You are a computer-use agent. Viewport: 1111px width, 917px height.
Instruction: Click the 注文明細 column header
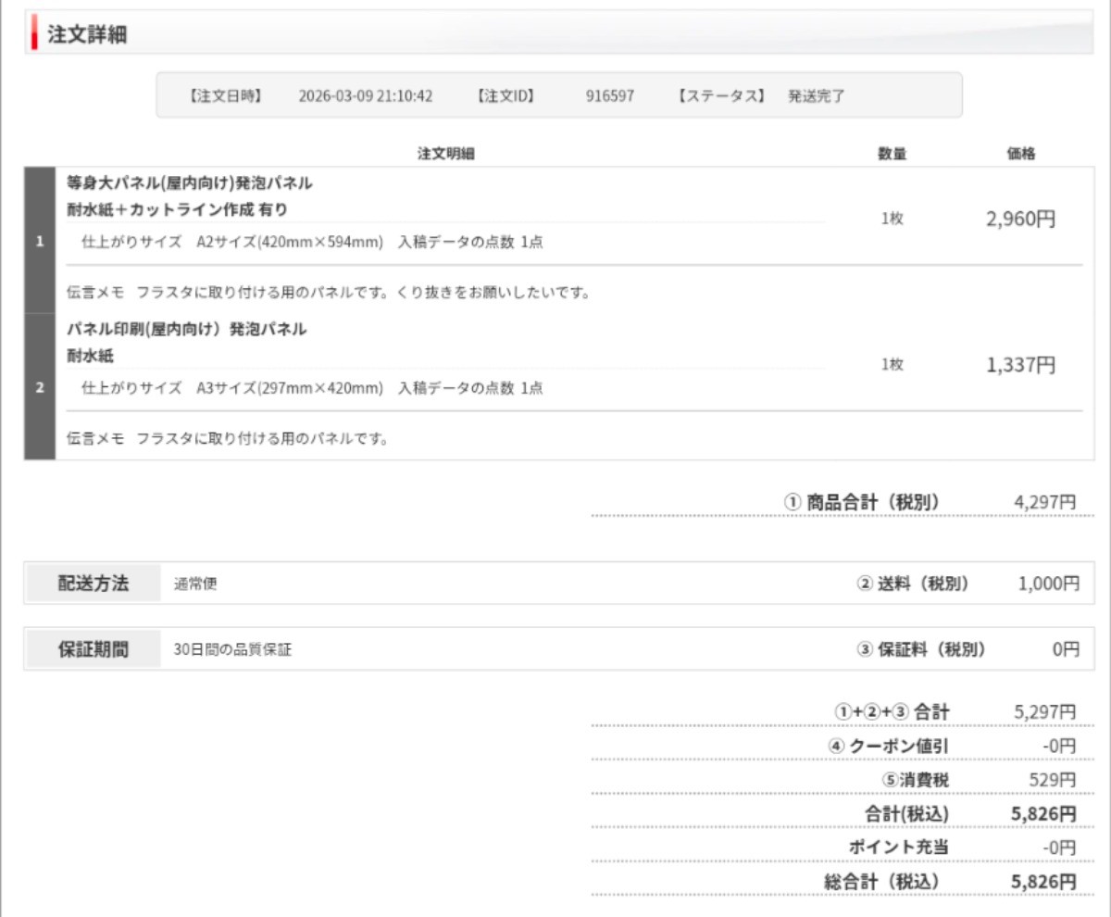pyautogui.click(x=445, y=155)
